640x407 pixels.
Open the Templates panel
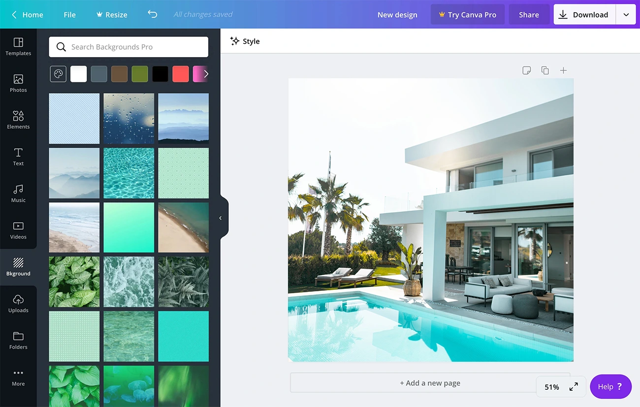(18, 47)
